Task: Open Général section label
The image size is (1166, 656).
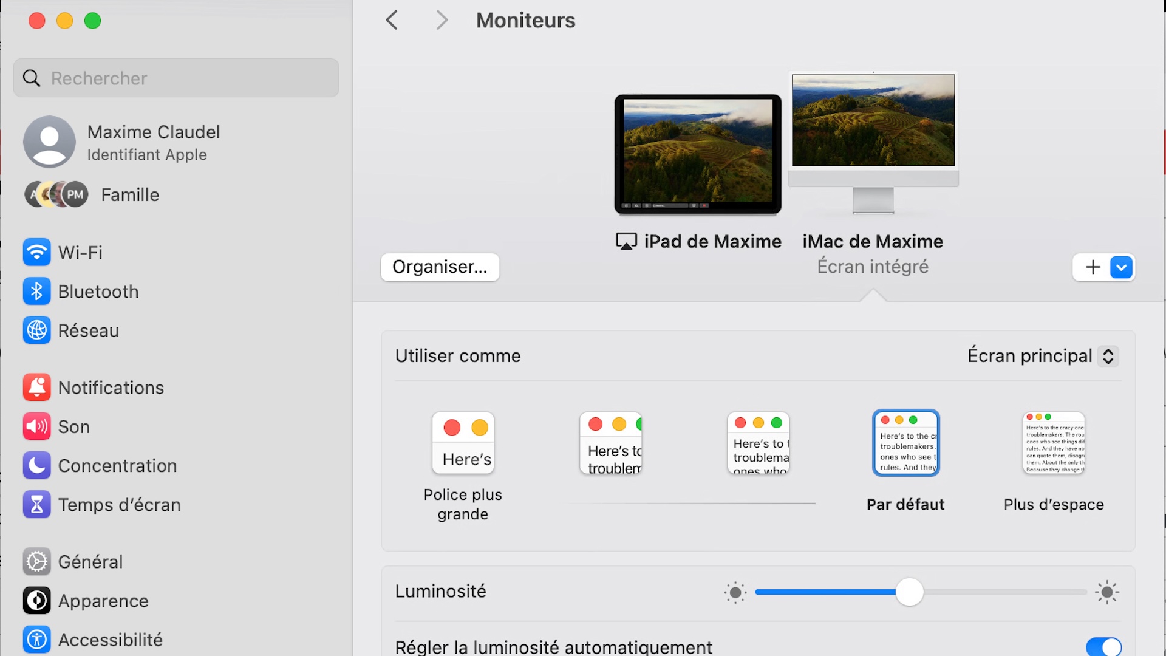Action: point(90,562)
